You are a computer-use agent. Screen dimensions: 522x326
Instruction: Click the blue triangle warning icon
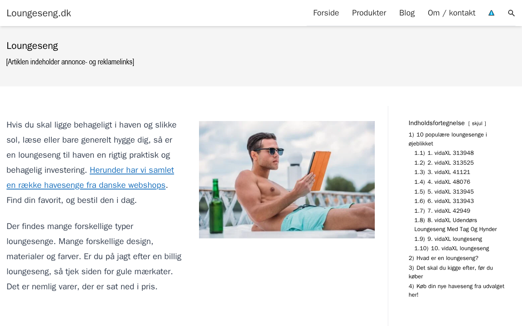(x=491, y=13)
